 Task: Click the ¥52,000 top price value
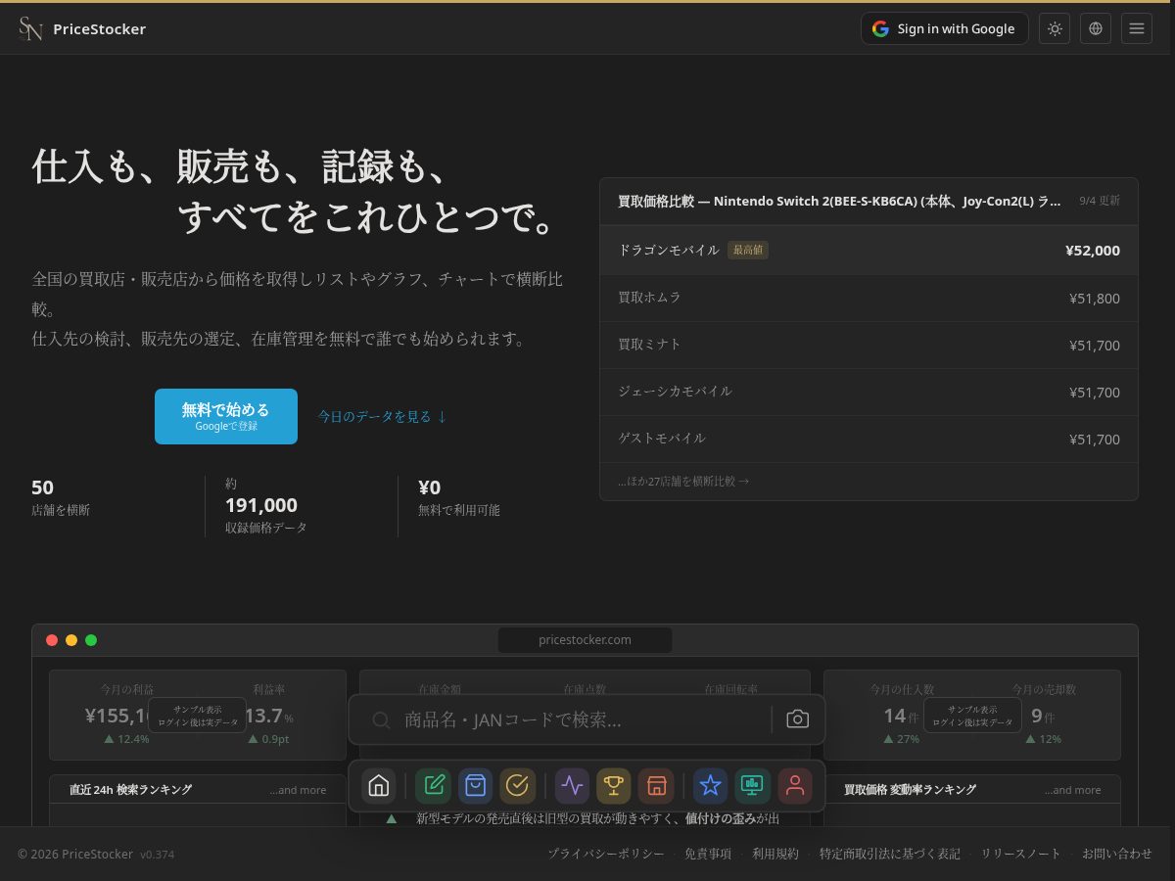pos(1093,251)
